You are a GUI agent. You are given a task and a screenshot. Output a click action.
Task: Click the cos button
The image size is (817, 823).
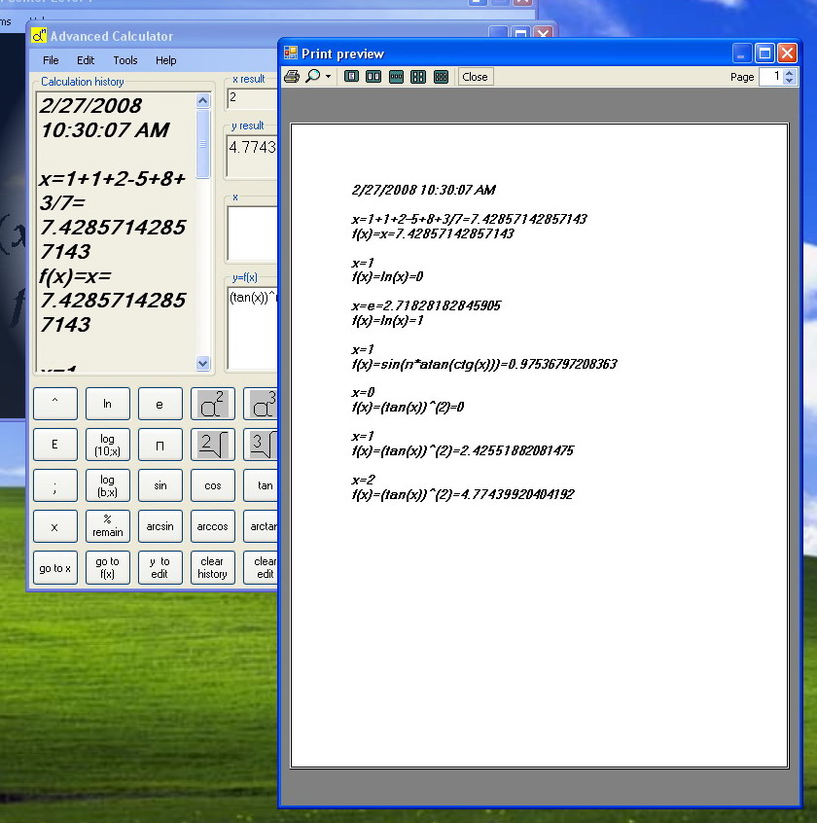212,485
